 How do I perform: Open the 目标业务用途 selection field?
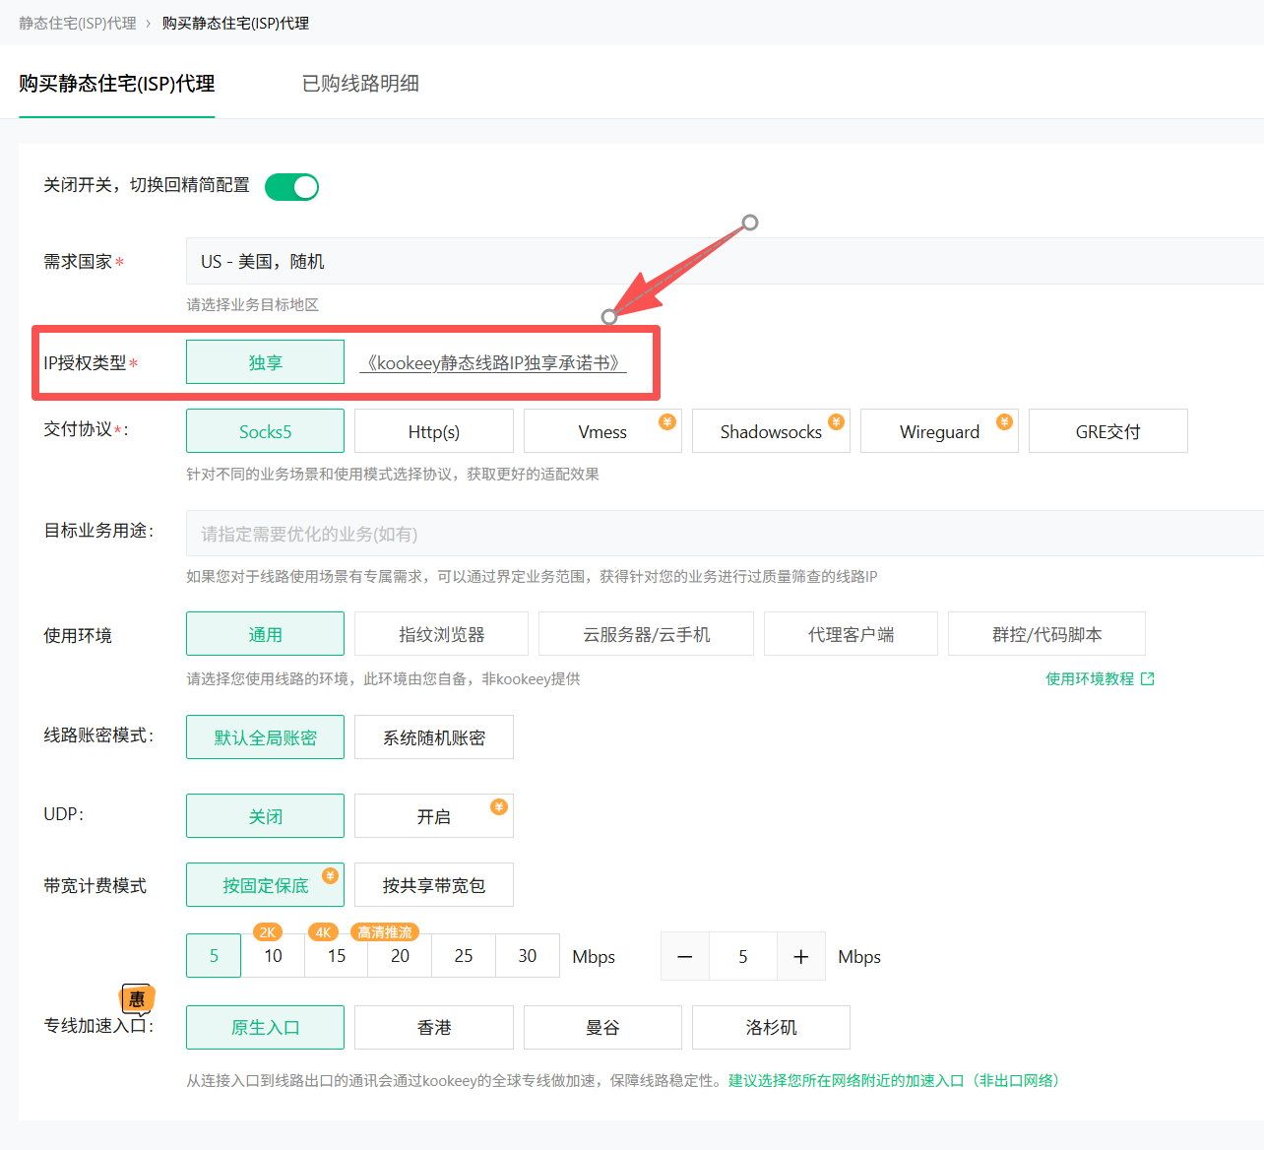[725, 534]
